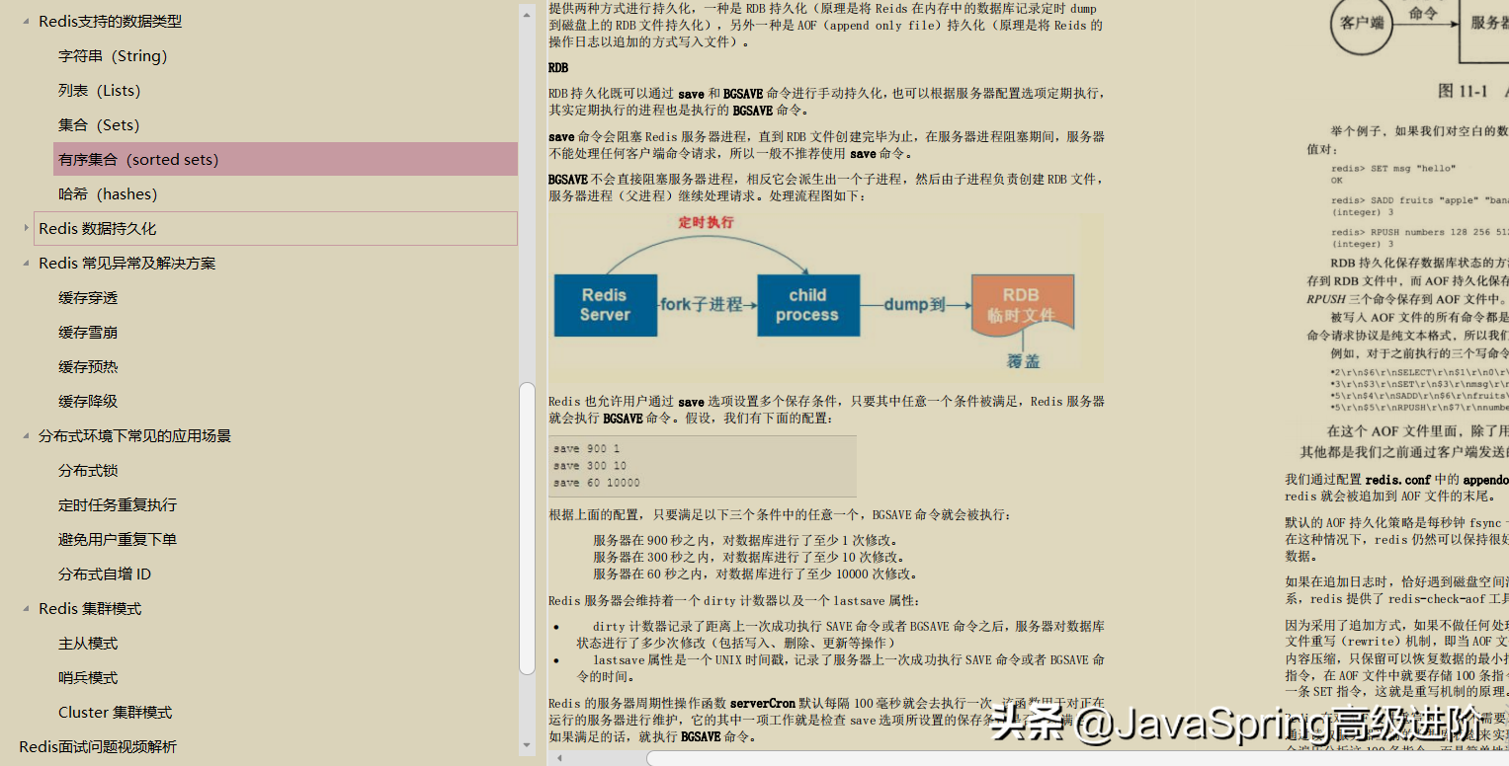Image resolution: width=1509 pixels, height=766 pixels.
Task: Click the 'save 300 10' config line
Action: [x=590, y=466]
